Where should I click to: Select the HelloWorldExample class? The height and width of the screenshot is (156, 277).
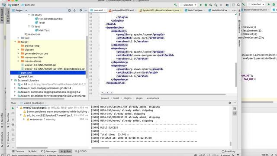pos(50,19)
